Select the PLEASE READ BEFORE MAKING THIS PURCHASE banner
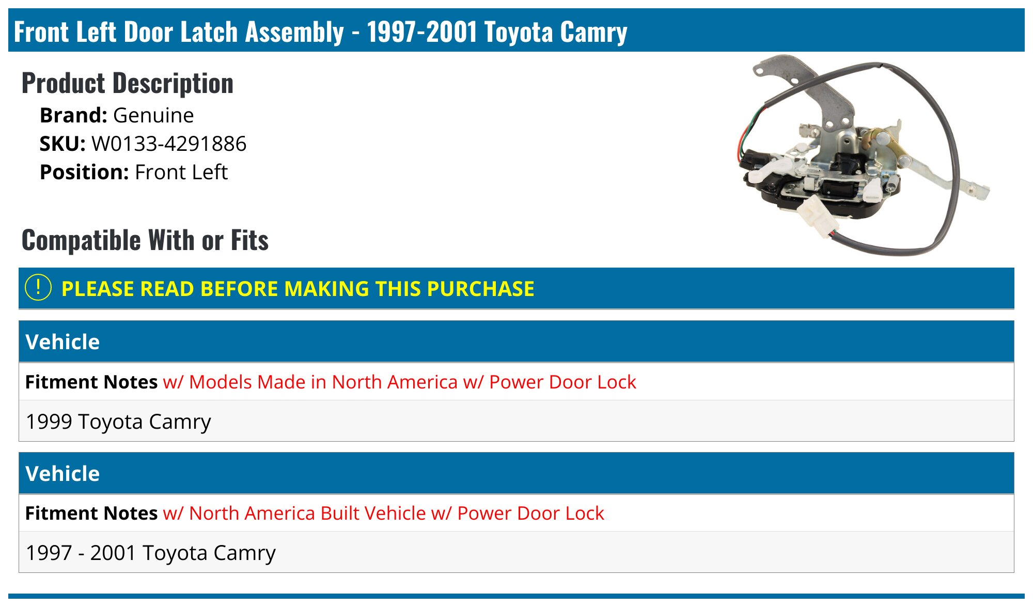The image size is (1033, 607). click(516, 288)
